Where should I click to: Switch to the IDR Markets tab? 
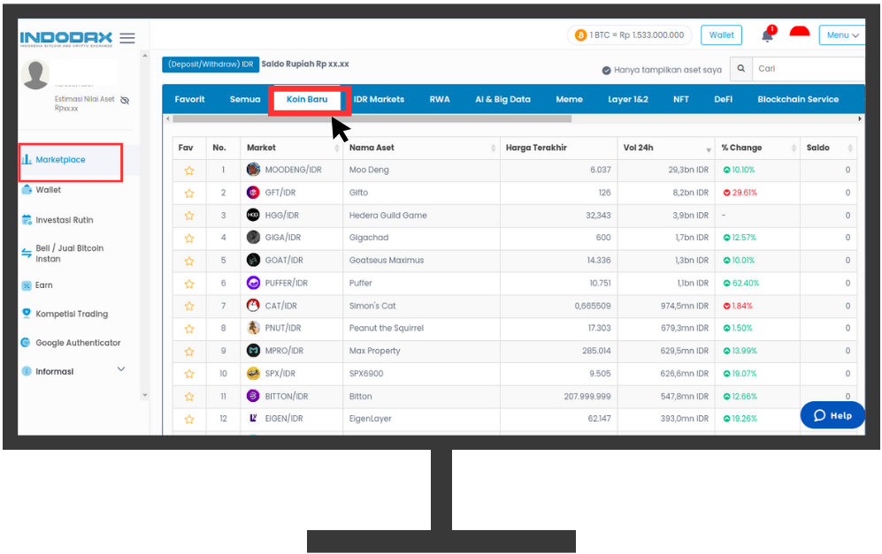[x=379, y=100]
